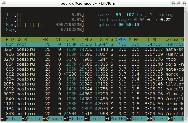
Task: Click the CPU 1 usage meter bar
Action: [x=49, y=15]
